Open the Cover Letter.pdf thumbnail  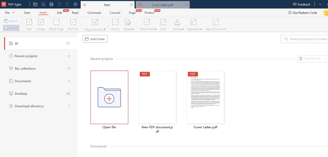point(205,97)
